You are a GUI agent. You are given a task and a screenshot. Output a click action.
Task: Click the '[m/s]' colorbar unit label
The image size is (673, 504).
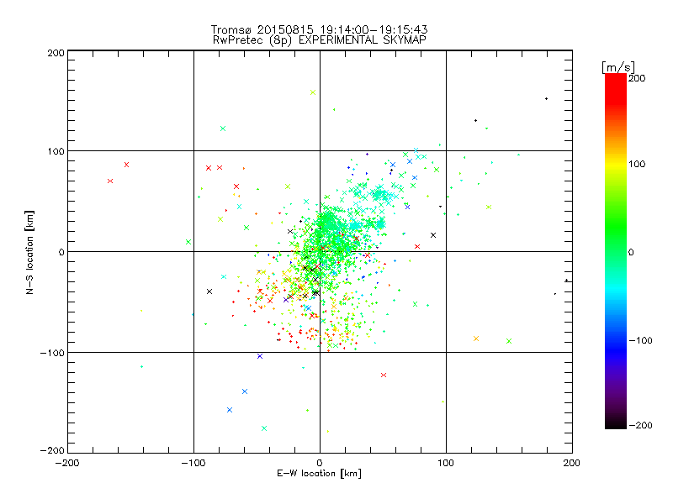pos(618,67)
